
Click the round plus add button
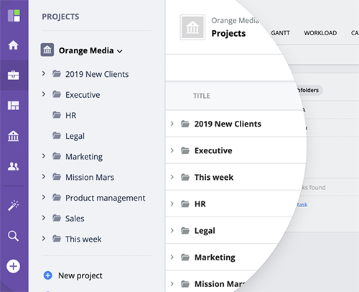pos(14,266)
